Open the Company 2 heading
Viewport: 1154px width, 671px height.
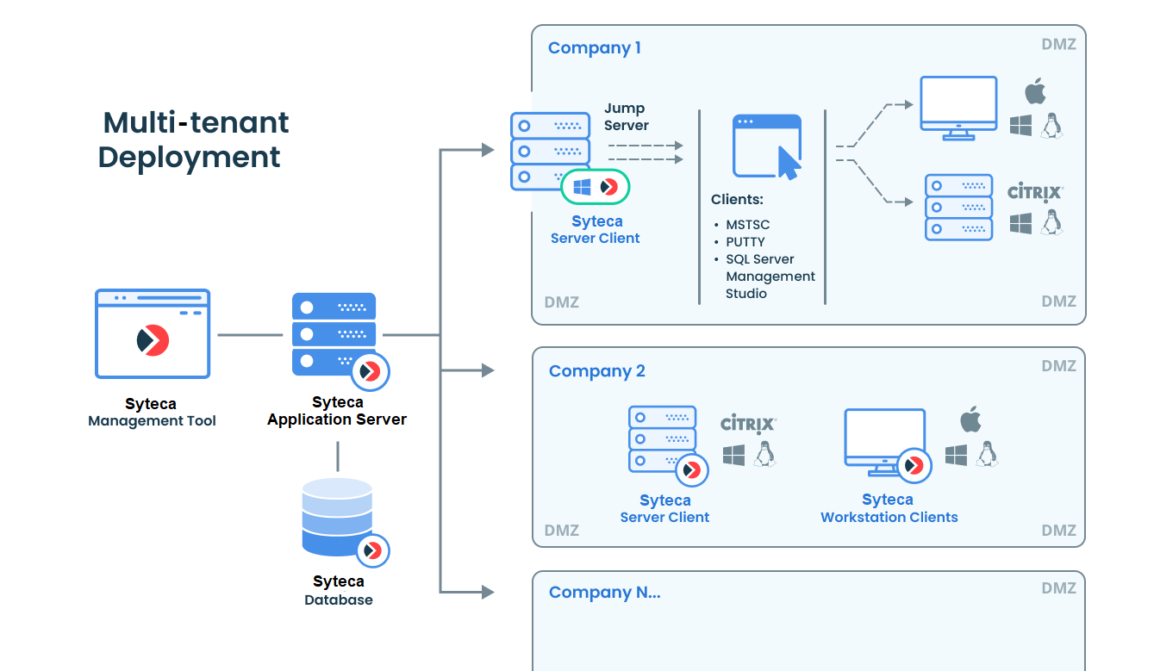point(596,371)
